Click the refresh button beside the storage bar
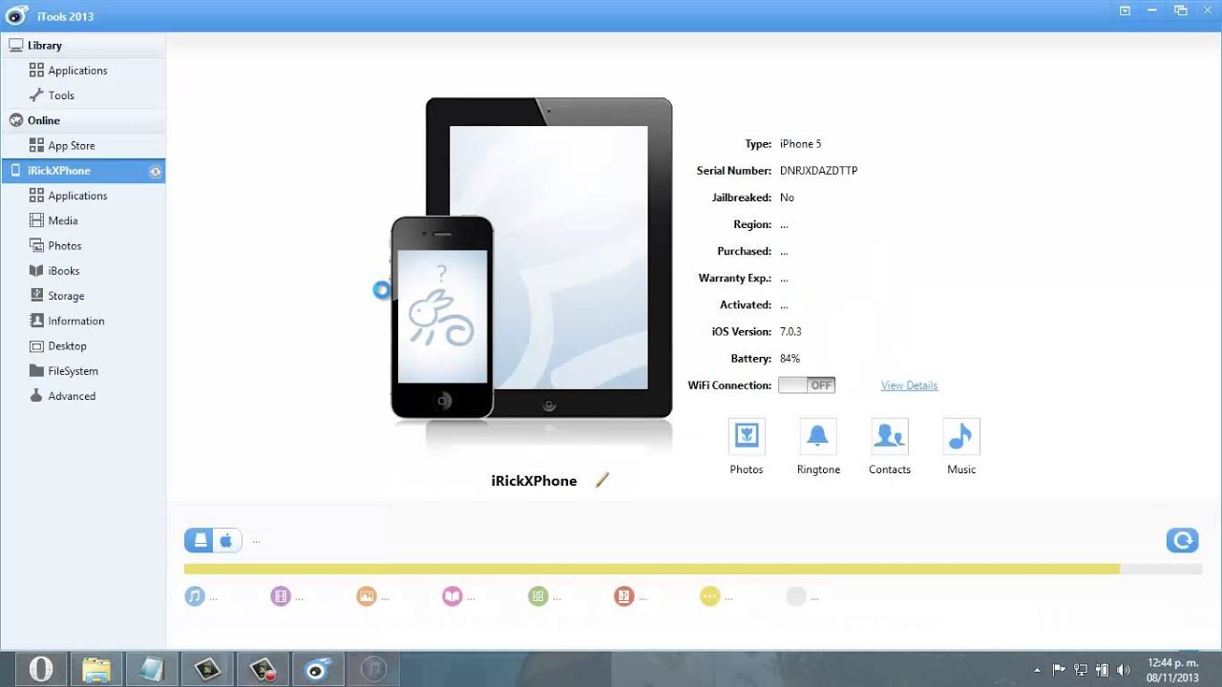 point(1183,540)
